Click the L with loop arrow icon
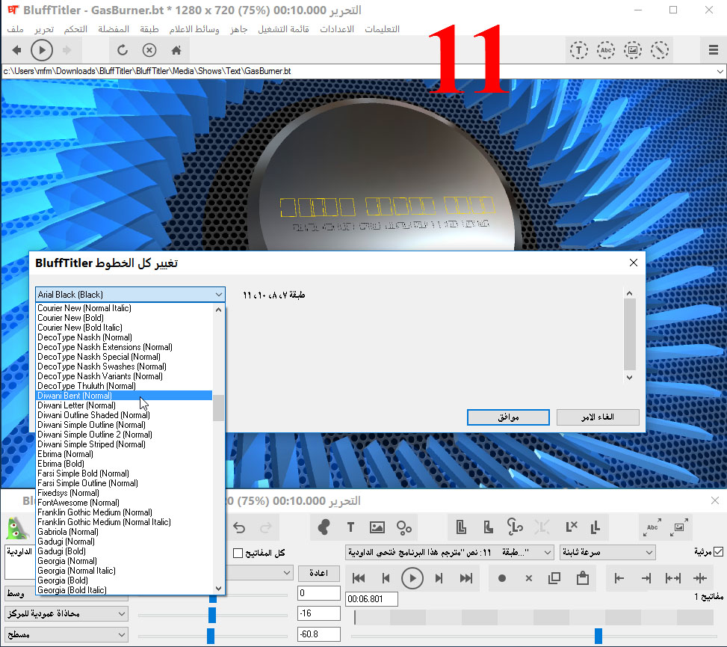The width and height of the screenshot is (727, 647). [x=515, y=527]
